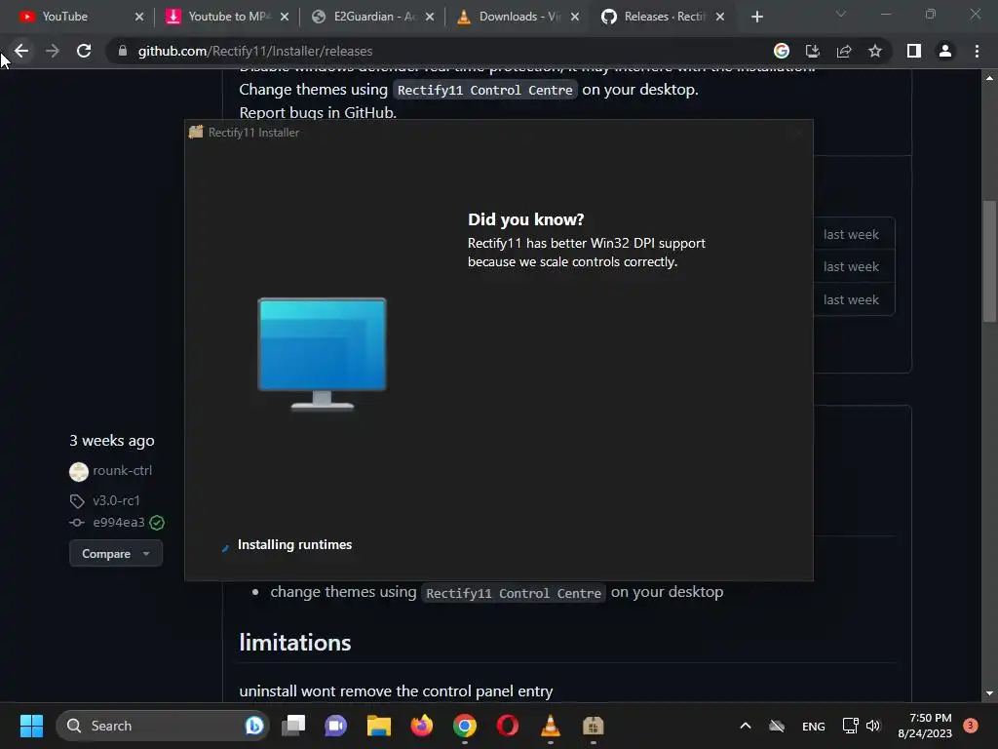Open the Google icon in address bar
The width and height of the screenshot is (998, 749).
click(782, 51)
